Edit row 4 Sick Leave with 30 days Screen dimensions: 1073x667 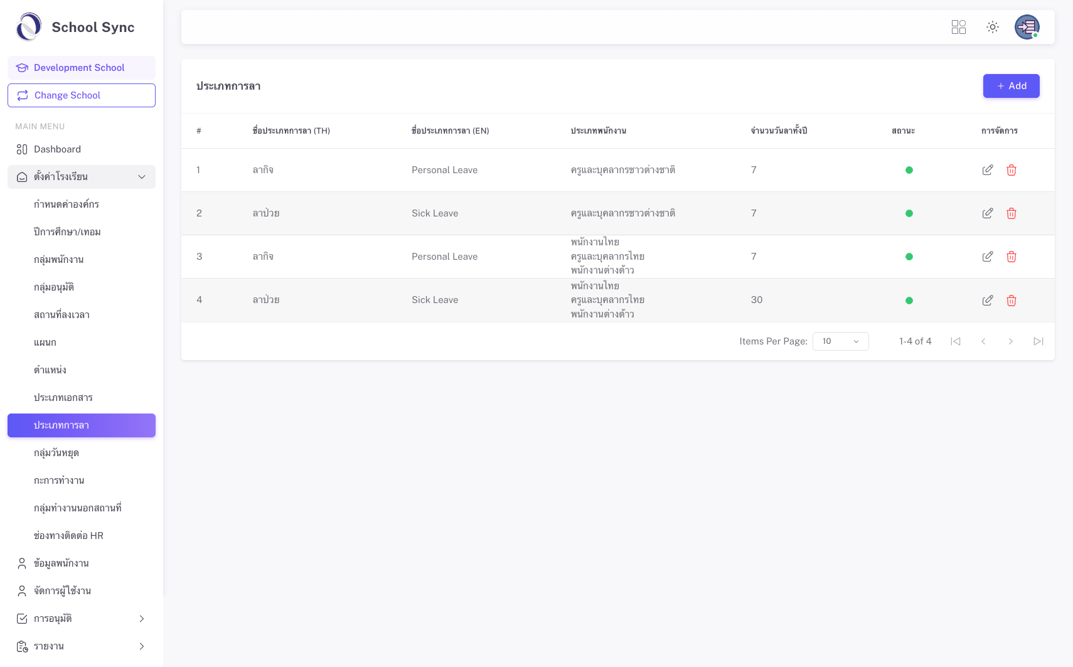coord(988,301)
